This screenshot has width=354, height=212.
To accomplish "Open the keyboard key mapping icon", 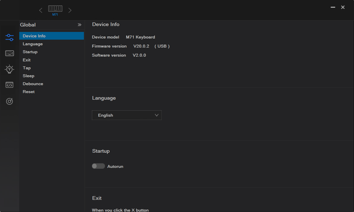I will pos(9,53).
